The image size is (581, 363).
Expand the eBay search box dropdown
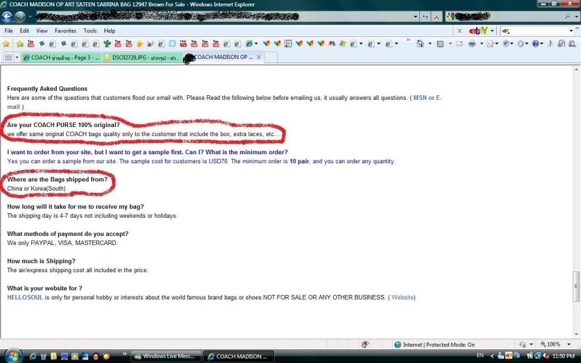pos(571,31)
